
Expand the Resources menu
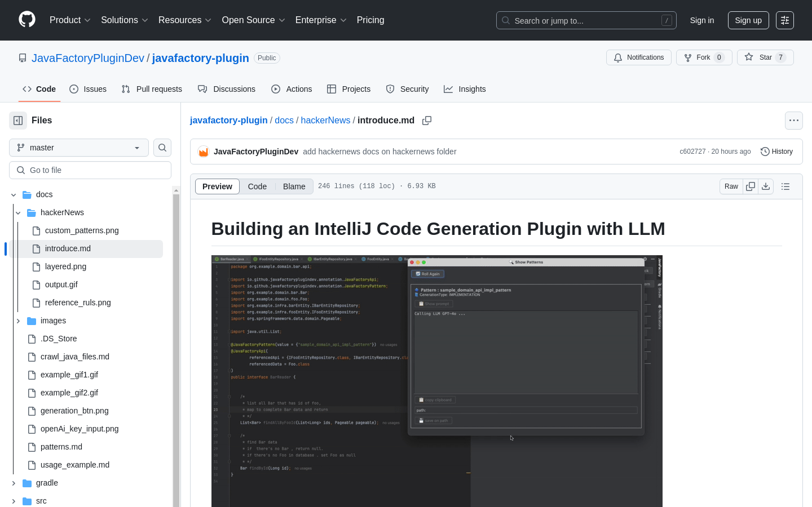point(185,20)
